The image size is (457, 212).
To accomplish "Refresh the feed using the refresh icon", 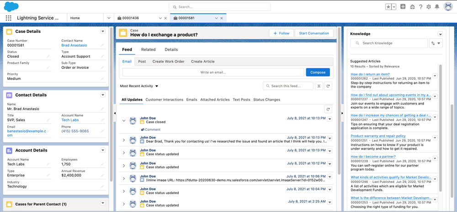I will click(x=328, y=86).
